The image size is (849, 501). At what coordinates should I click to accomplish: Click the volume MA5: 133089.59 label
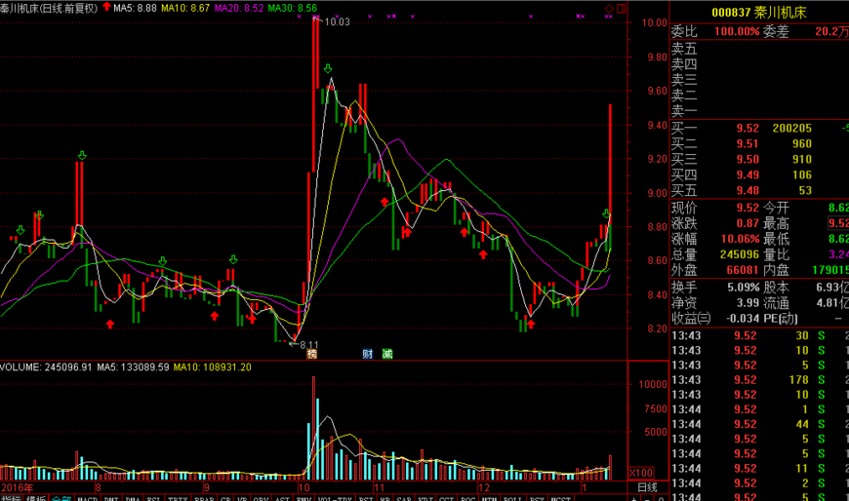coord(133,367)
